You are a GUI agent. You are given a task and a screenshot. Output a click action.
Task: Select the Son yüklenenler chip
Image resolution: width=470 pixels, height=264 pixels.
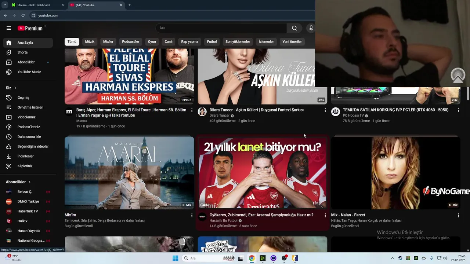tap(238, 42)
